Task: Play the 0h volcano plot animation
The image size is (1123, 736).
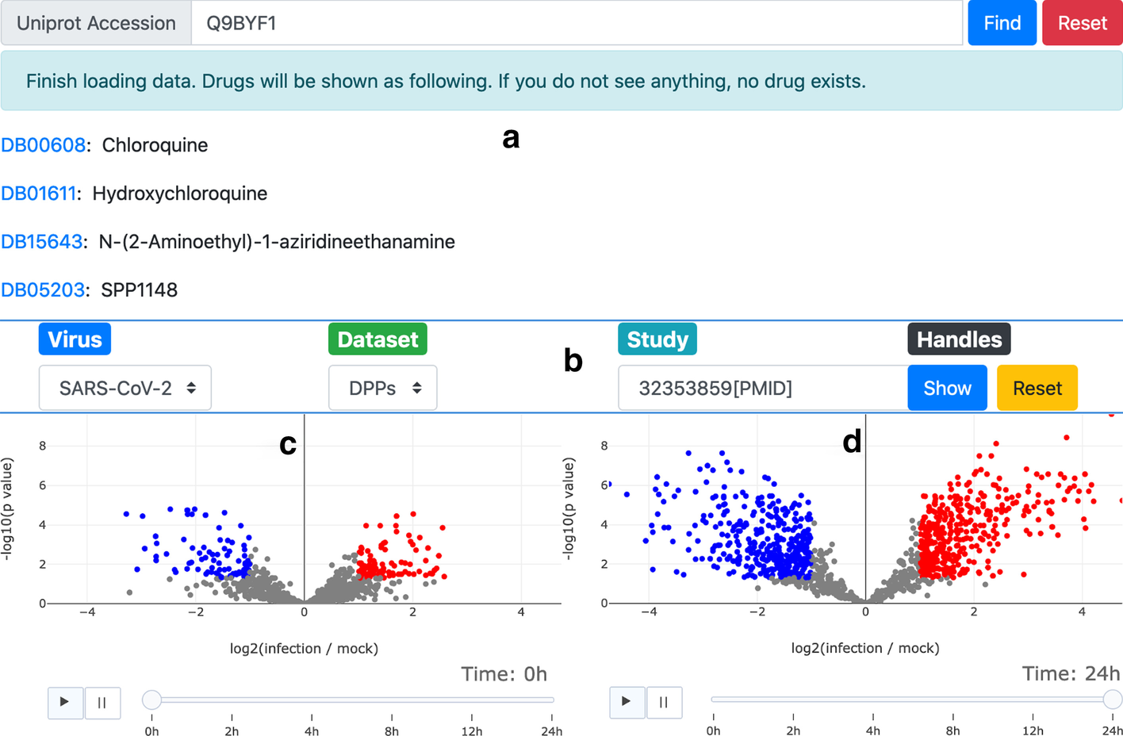Action: 65,702
